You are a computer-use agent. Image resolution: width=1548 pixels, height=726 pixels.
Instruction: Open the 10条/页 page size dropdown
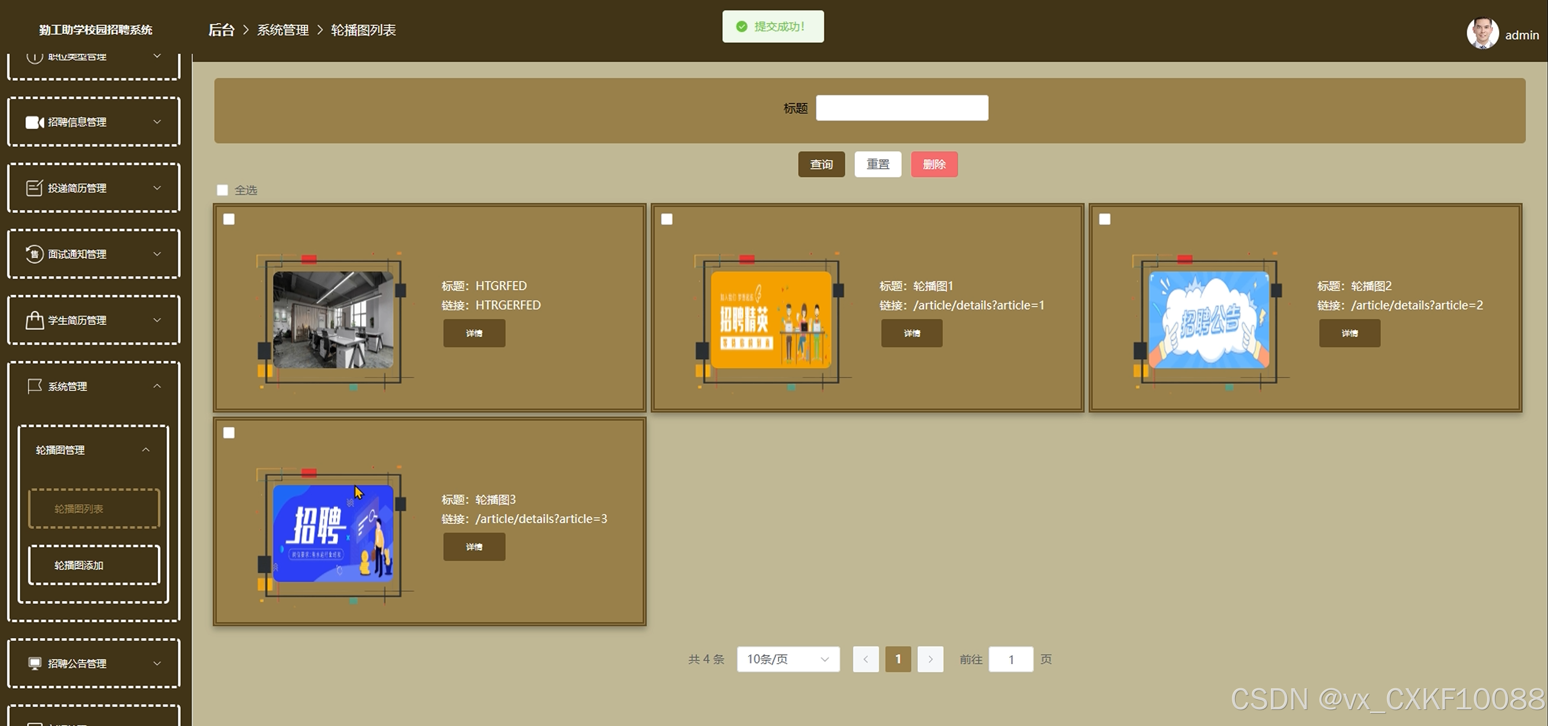pos(788,659)
